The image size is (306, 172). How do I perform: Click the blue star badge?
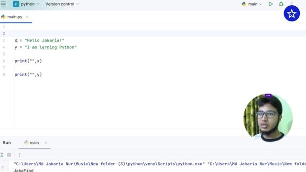(292, 13)
